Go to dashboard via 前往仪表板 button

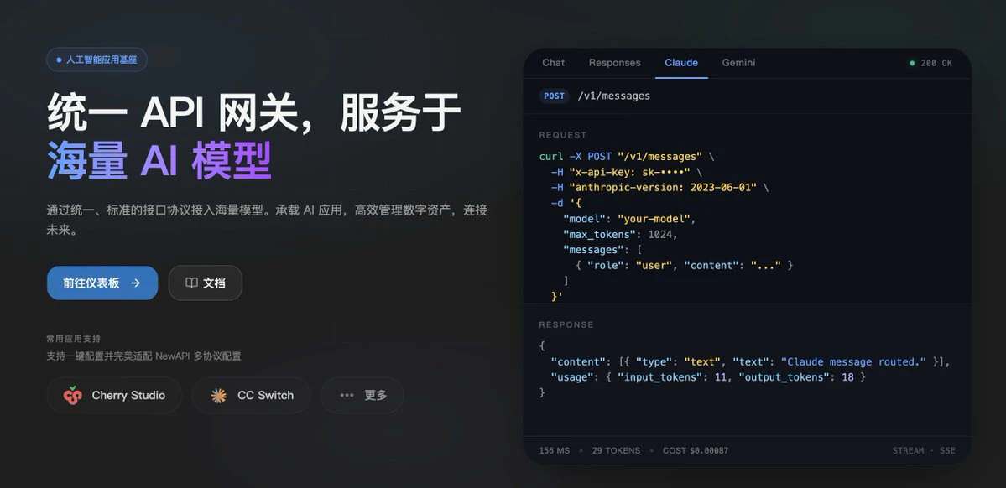click(102, 283)
